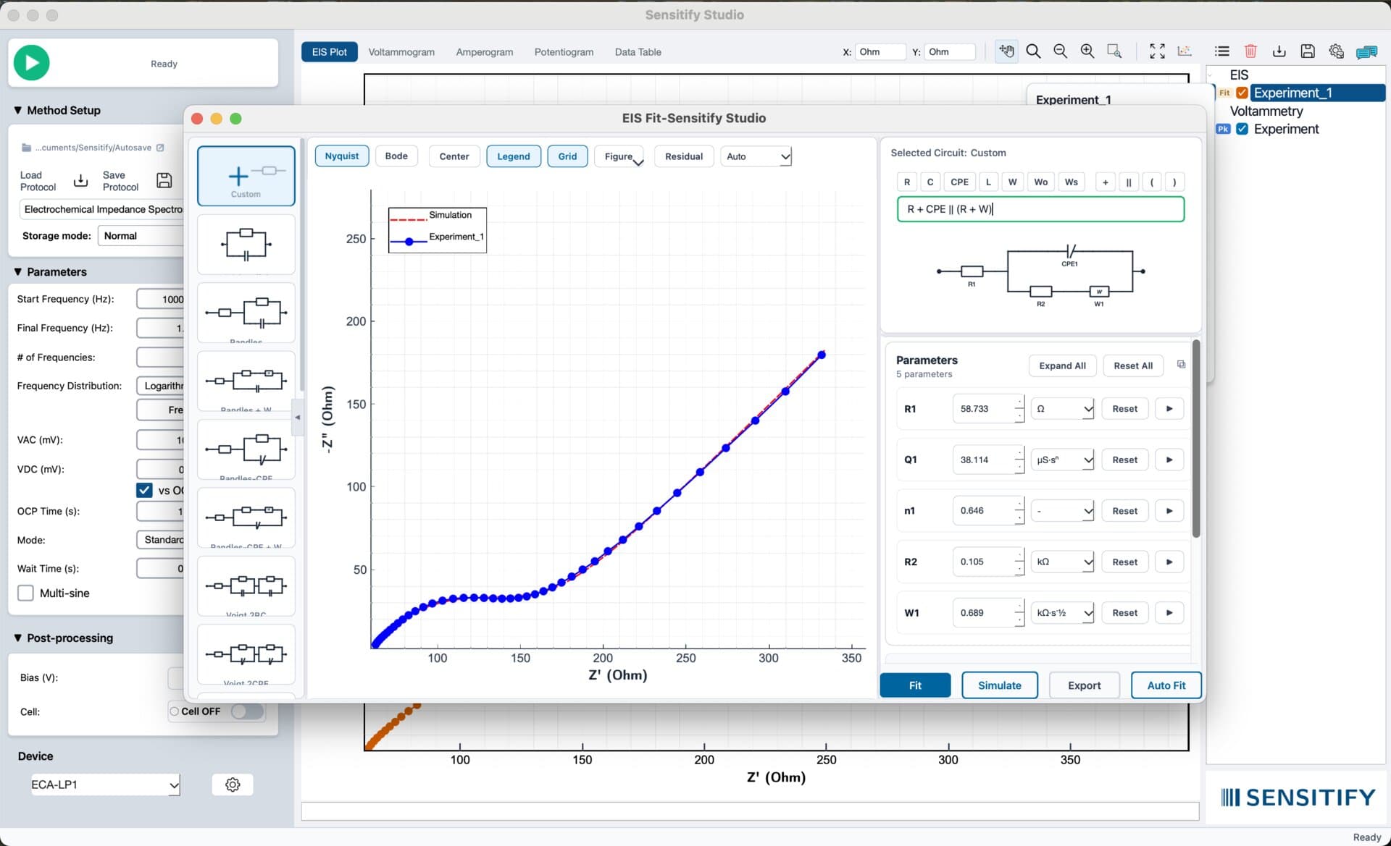The height and width of the screenshot is (846, 1391).
Task: Run R1 parameter play arrow
Action: [1169, 409]
